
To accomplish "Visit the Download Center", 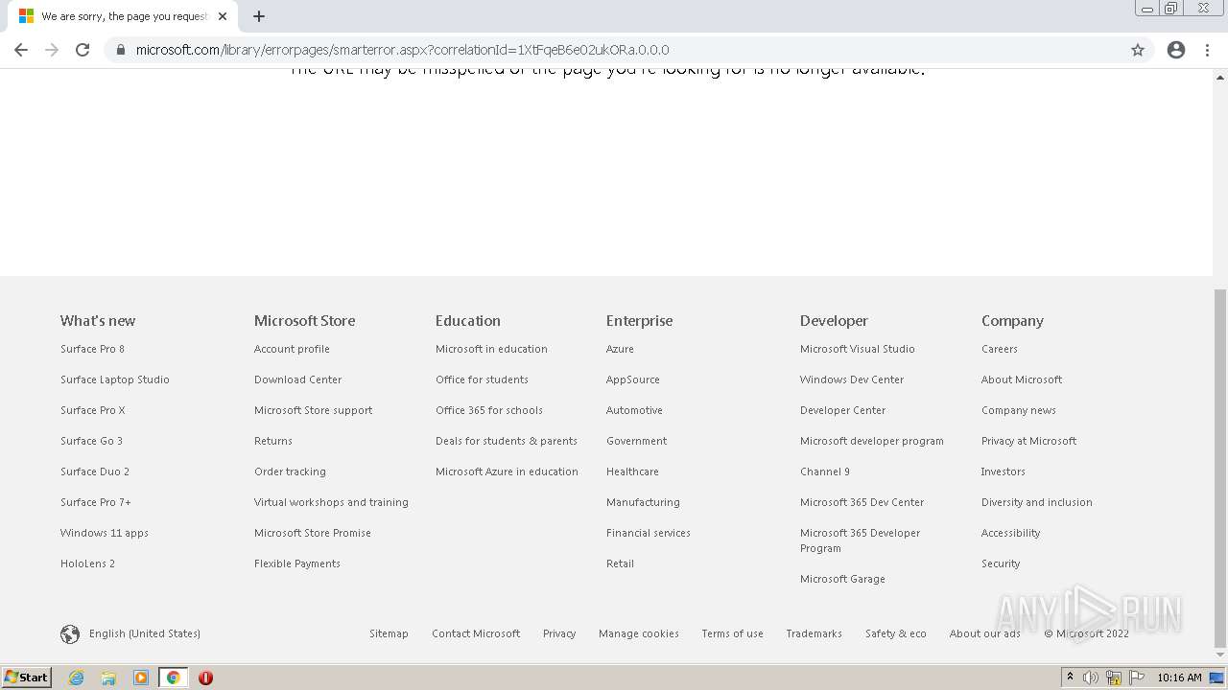I will coord(297,379).
